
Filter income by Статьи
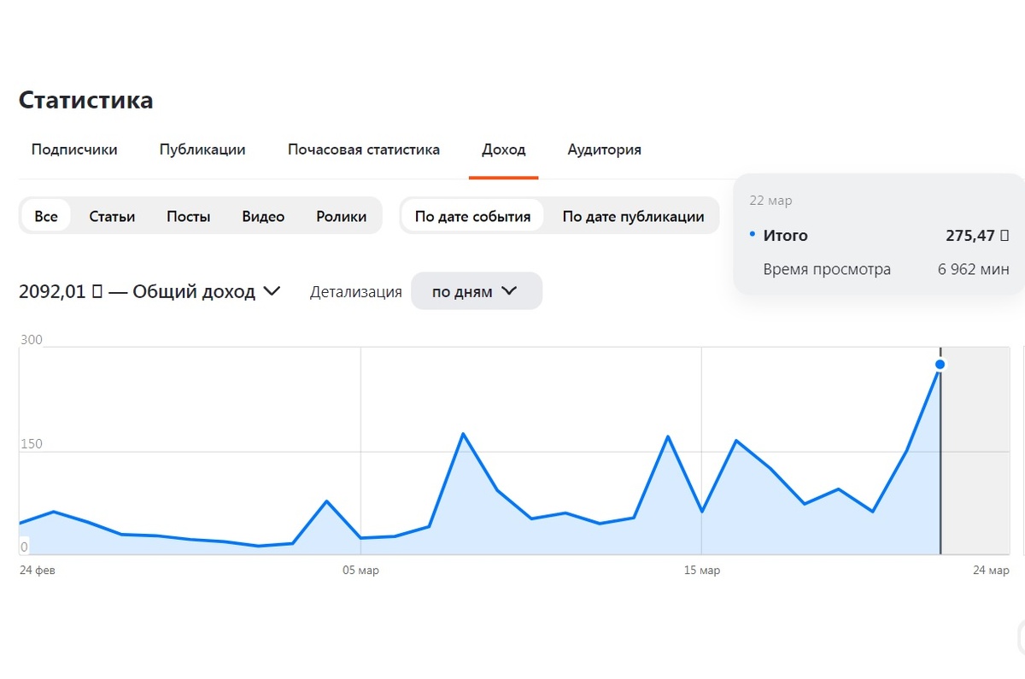[112, 216]
